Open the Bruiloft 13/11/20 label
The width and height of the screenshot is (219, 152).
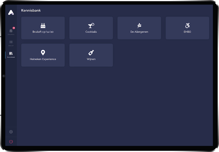point(43,32)
